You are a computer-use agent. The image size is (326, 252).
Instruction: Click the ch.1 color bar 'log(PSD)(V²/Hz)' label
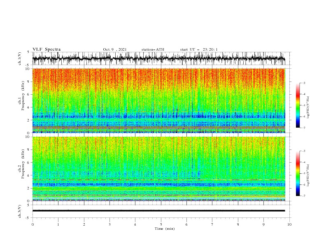(x=308, y=107)
